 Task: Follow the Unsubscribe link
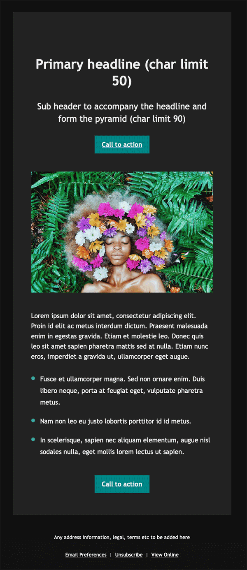coord(129,555)
